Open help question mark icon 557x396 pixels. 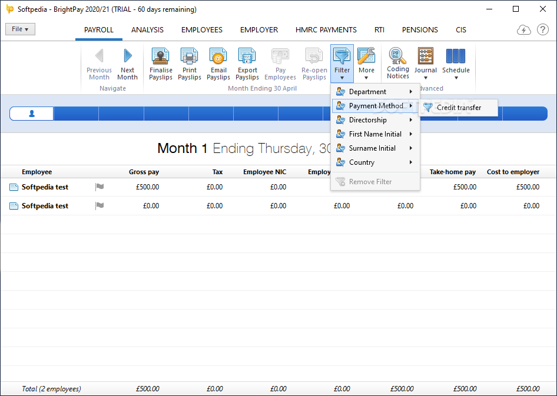(542, 30)
